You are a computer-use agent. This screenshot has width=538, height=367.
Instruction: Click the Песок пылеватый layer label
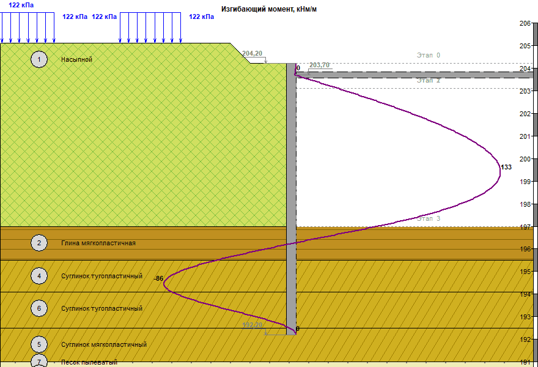click(89, 362)
